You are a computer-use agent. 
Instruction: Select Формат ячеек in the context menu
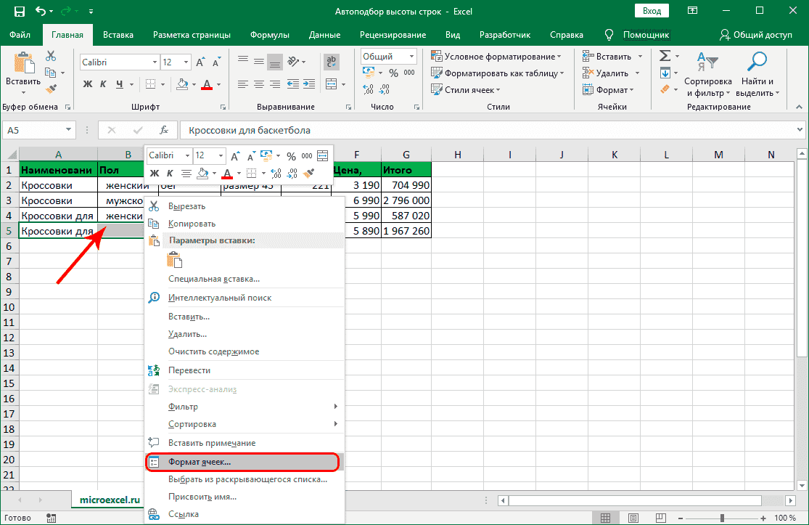(x=200, y=461)
